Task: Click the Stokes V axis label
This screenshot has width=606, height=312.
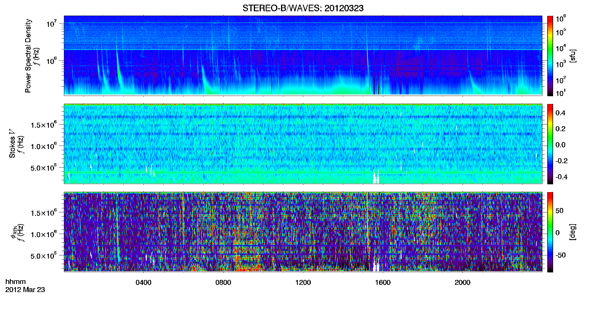Action: pos(12,144)
